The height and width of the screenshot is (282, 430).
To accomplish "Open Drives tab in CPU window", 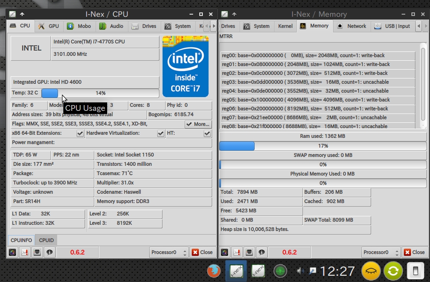I will point(144,26).
